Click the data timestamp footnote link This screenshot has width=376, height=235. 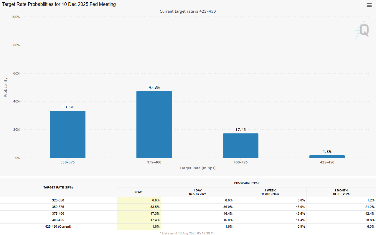tap(188, 233)
